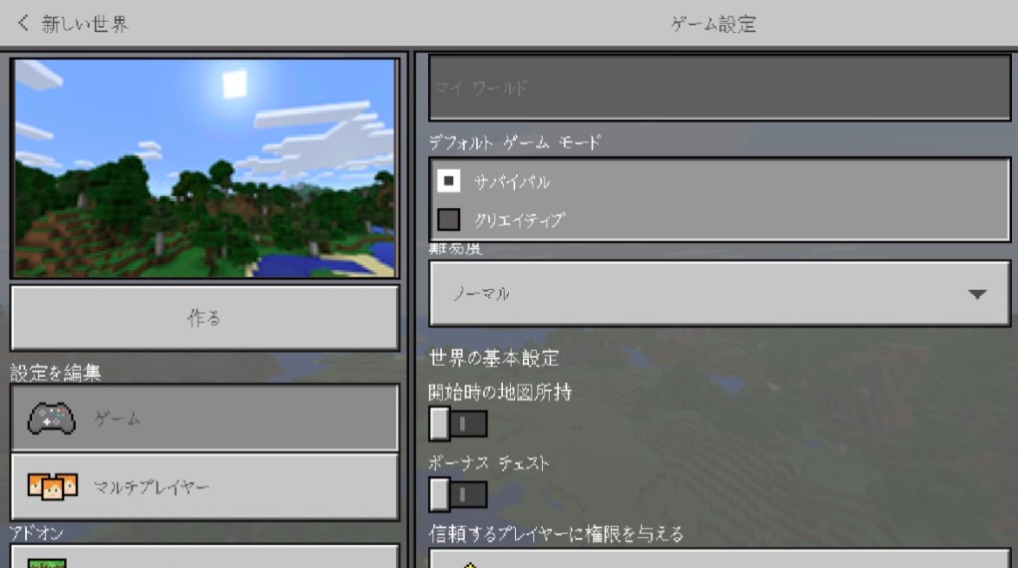The width and height of the screenshot is (1018, 568).
Task: Switch to the ゲーム settings tab
Action: coord(205,419)
